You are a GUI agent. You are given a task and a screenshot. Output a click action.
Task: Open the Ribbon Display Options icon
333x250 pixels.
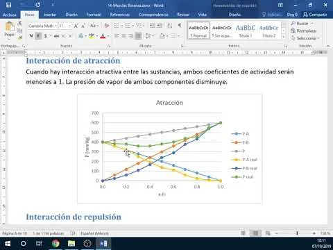(280, 5)
